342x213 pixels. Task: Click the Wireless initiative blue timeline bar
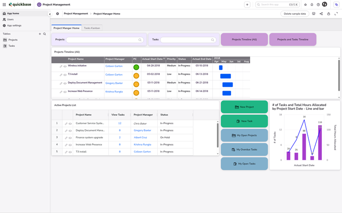point(221,68)
